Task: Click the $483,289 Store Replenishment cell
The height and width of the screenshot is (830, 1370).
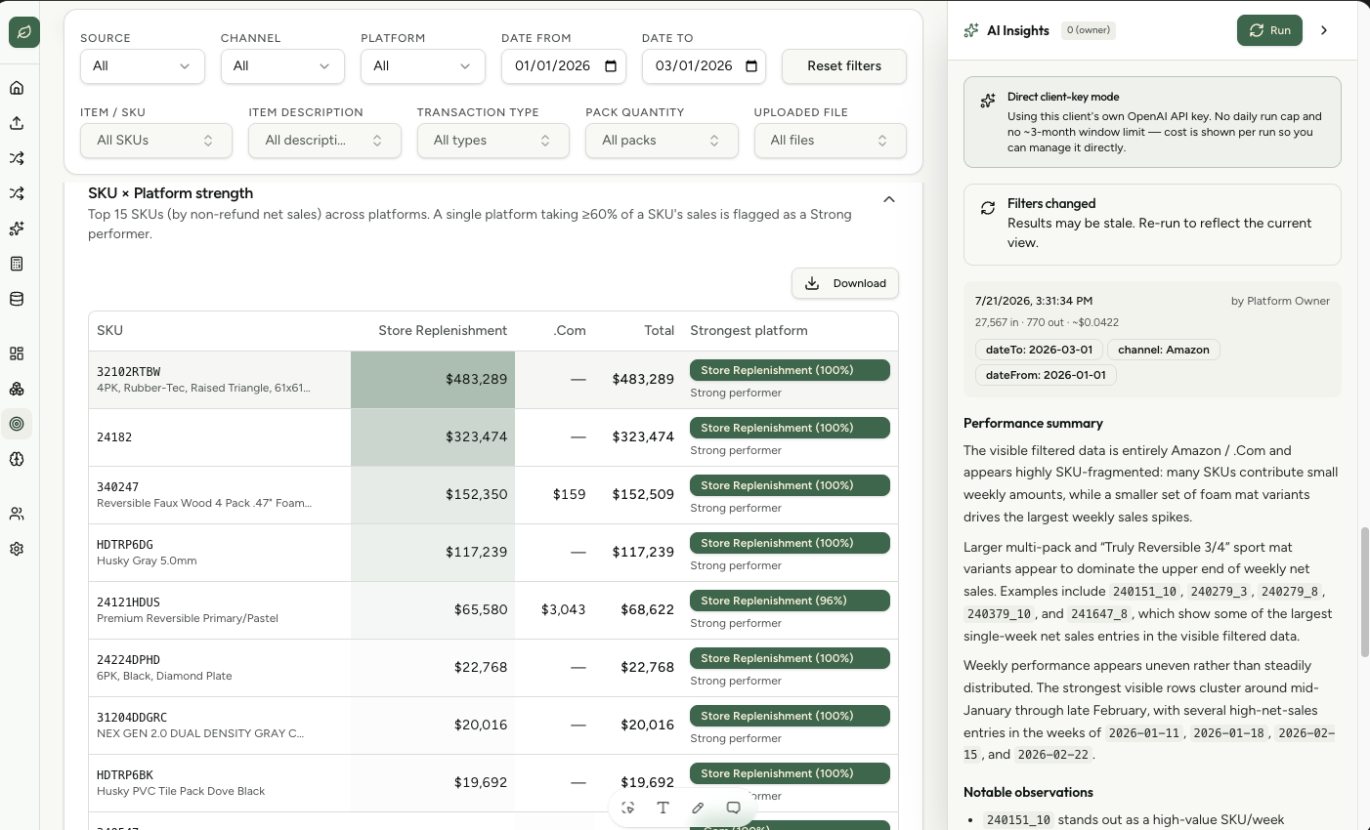Action: 433,380
